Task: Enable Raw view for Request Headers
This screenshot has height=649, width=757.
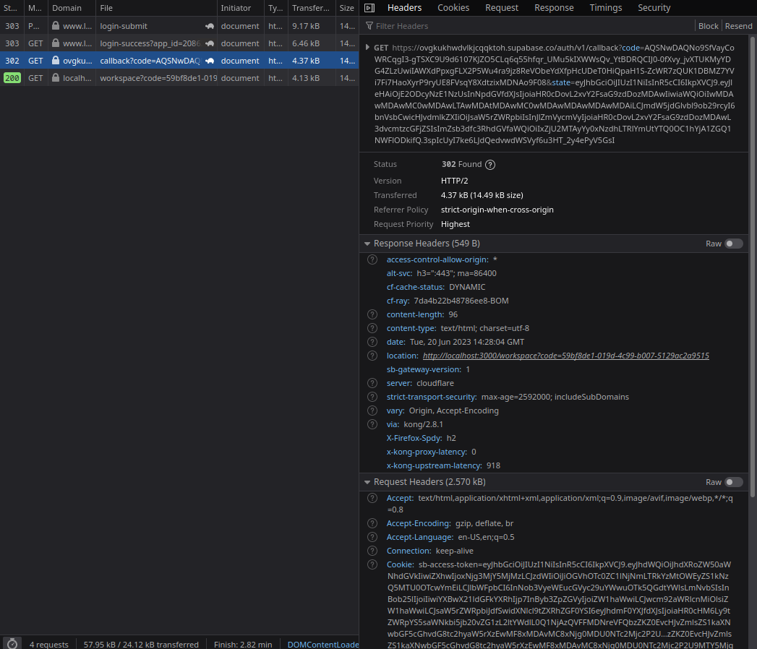Action: [735, 481]
